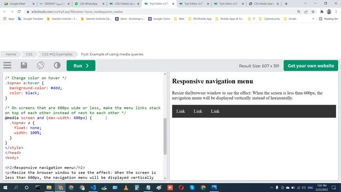Open File Explorer from the taskbar

[49, 187]
